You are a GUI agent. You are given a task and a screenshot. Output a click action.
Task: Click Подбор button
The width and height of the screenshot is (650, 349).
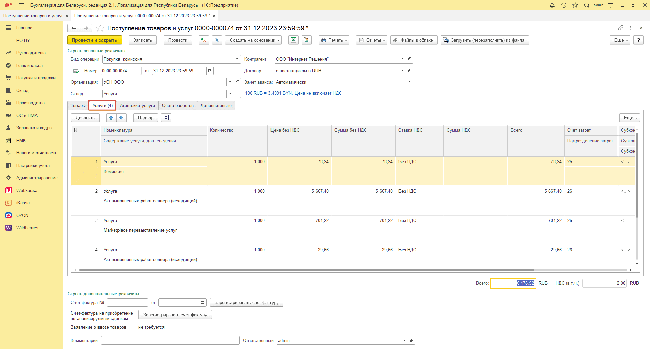point(146,118)
